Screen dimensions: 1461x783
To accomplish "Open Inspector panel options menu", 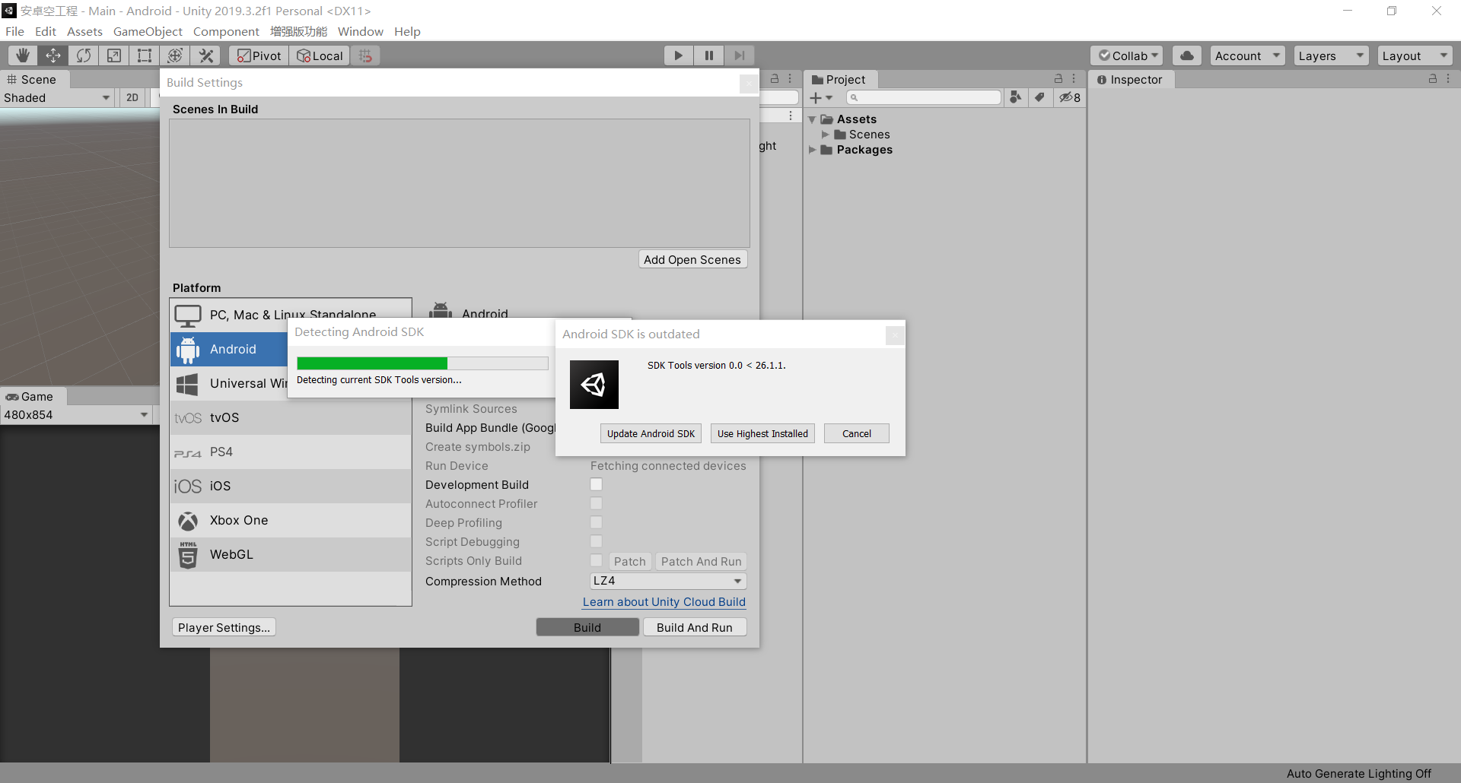I will click(1448, 78).
